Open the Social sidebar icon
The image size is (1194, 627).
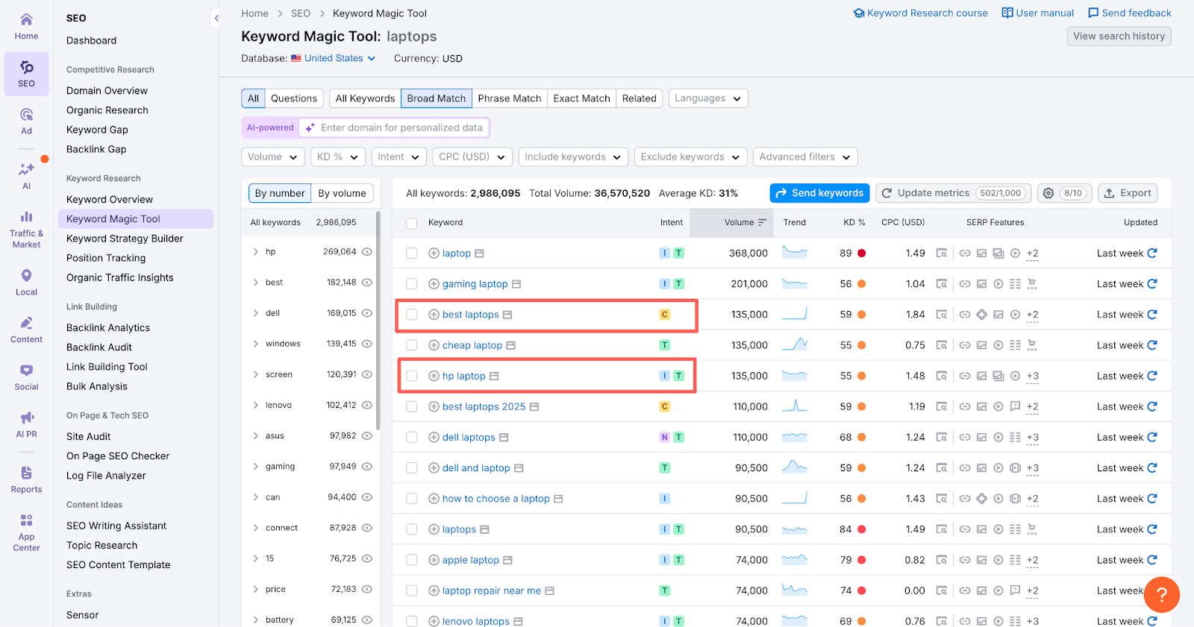click(26, 377)
